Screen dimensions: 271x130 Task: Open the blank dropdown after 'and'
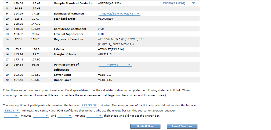(x=65, y=116)
